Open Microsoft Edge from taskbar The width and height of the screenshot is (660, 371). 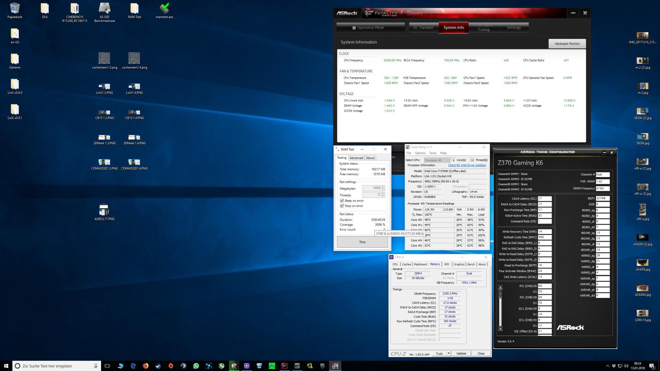133,366
